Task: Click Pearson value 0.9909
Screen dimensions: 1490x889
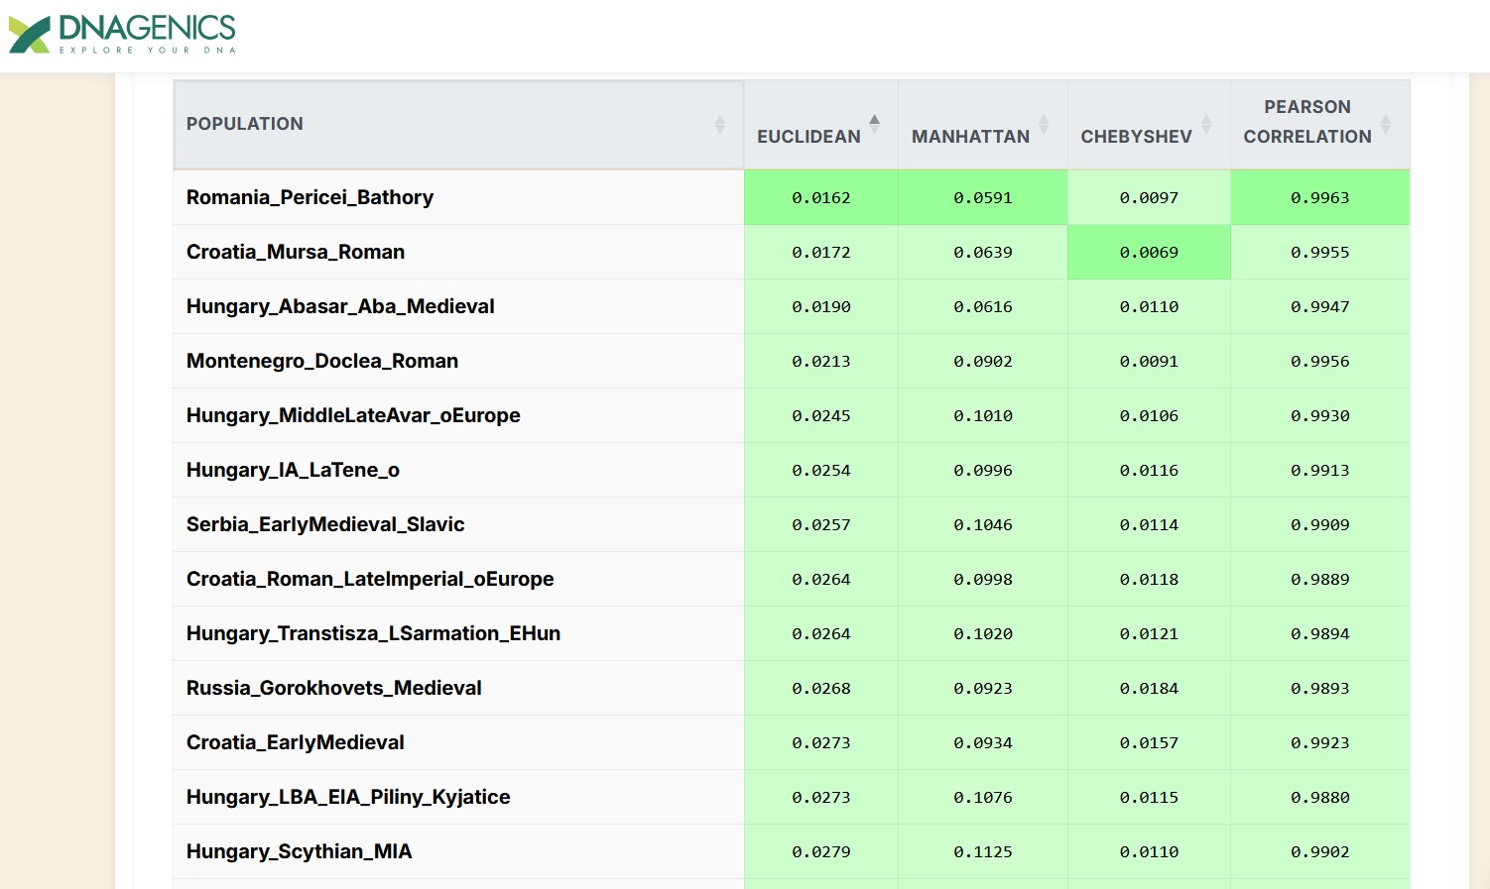Action: 1320,525
